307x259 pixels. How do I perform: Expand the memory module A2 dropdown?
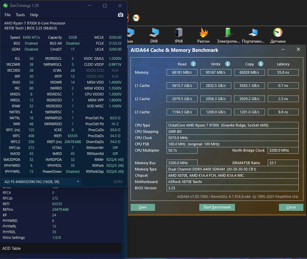(x=42, y=182)
